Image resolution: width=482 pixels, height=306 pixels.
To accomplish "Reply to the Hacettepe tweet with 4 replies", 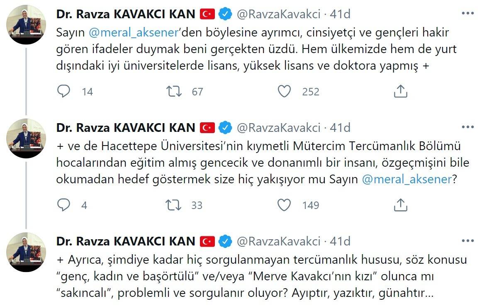I will (63, 204).
